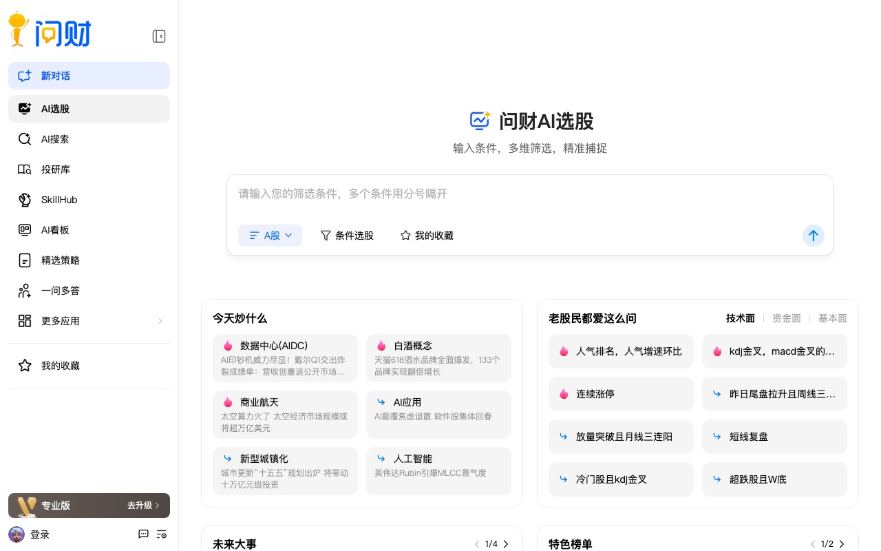The image size is (881, 551).
Task: Click the 专业版 去升级 banner
Action: pyautogui.click(x=89, y=506)
